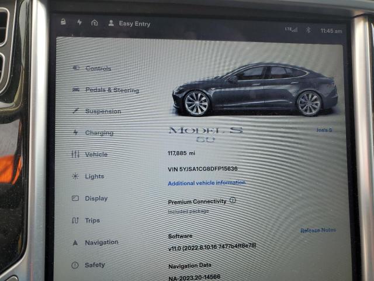
Task: Tap the Bluetooth icon
Action: tap(308, 30)
